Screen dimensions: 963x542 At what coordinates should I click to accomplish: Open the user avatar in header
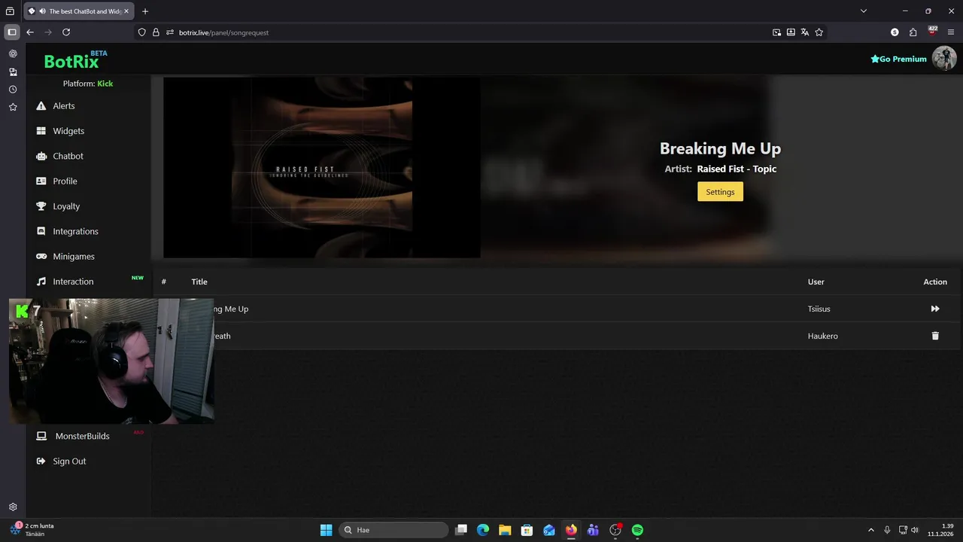944,58
